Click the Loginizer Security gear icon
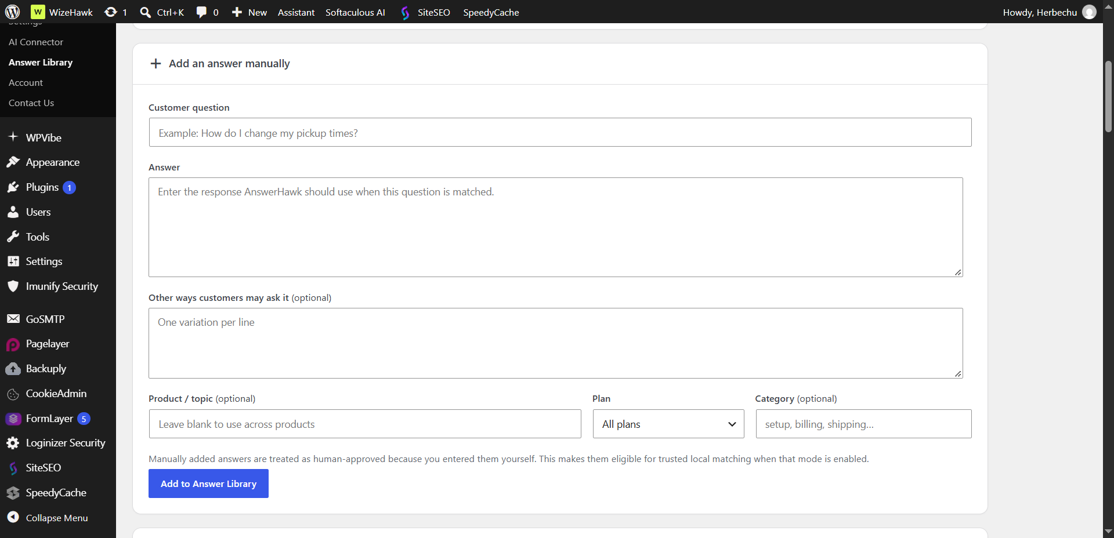Image resolution: width=1114 pixels, height=538 pixels. click(x=13, y=443)
